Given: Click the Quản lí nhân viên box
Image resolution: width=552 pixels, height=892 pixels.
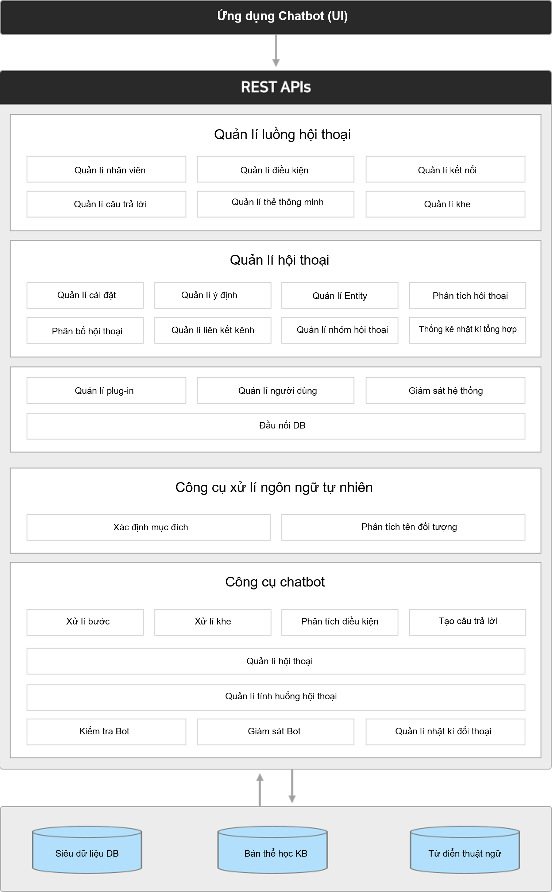Looking at the screenshot, I should pos(106,169).
